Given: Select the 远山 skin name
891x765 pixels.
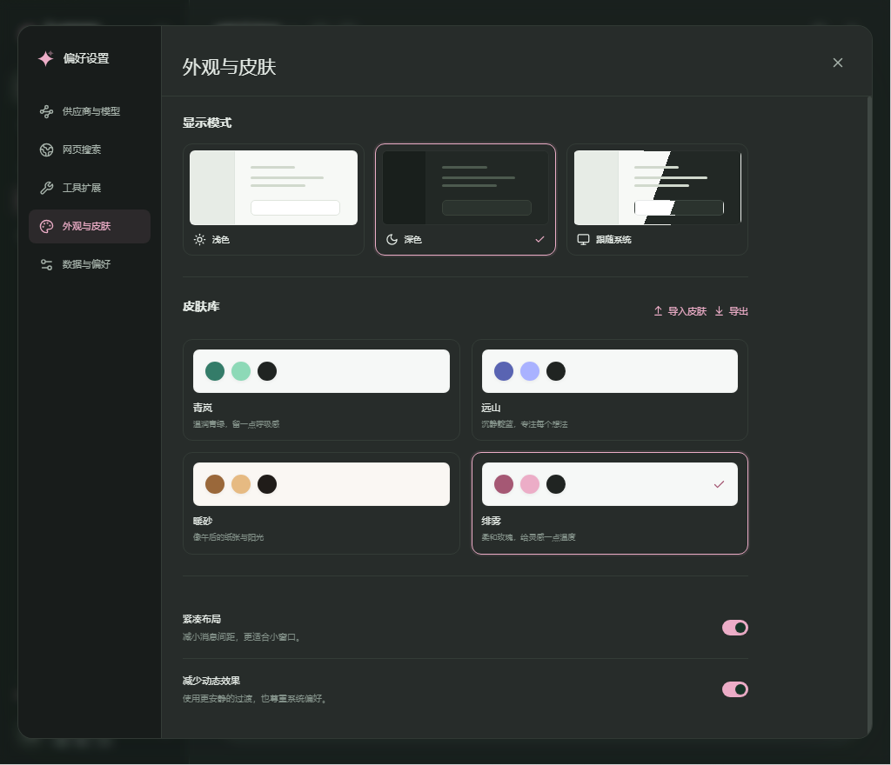Looking at the screenshot, I should [491, 408].
